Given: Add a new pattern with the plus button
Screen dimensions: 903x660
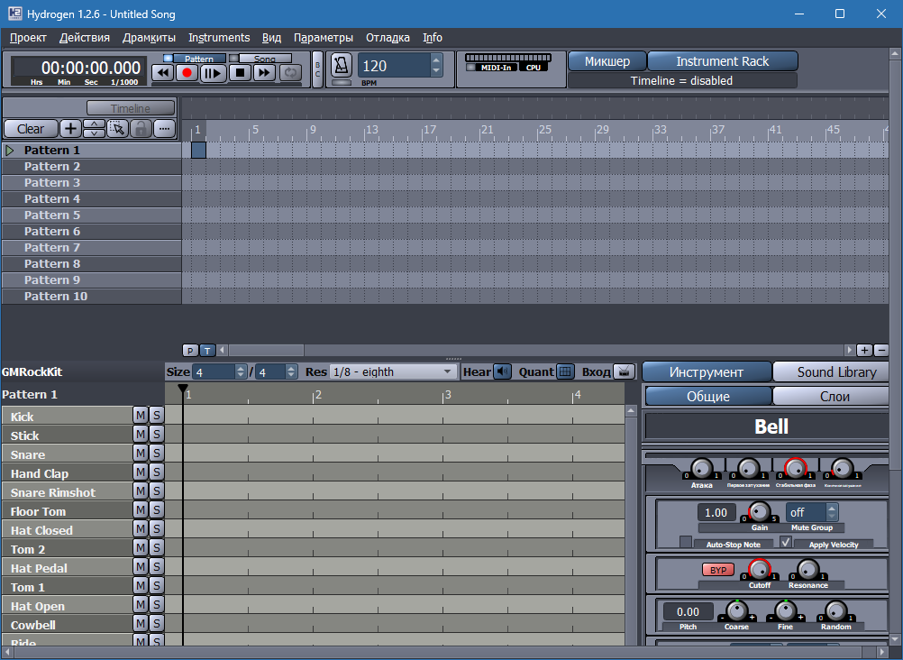Looking at the screenshot, I should coord(70,129).
